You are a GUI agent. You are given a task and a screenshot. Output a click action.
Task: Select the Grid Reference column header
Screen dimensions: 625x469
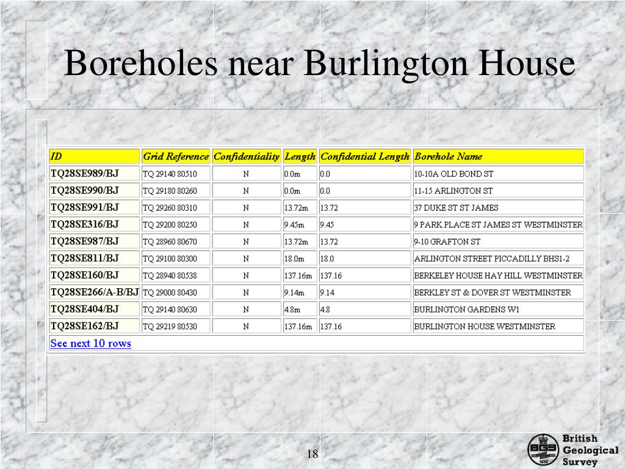pos(176,156)
